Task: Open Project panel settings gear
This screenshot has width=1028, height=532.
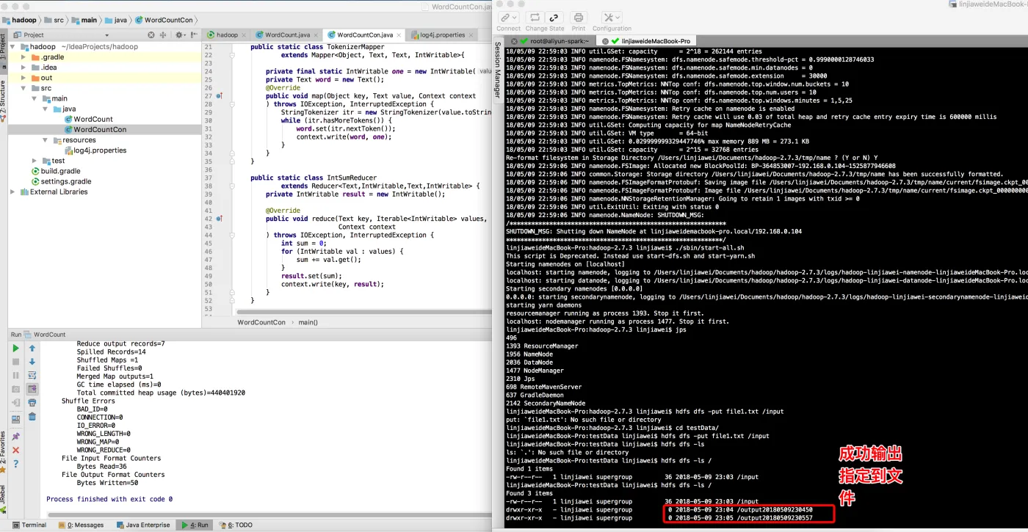Action: (x=181, y=34)
